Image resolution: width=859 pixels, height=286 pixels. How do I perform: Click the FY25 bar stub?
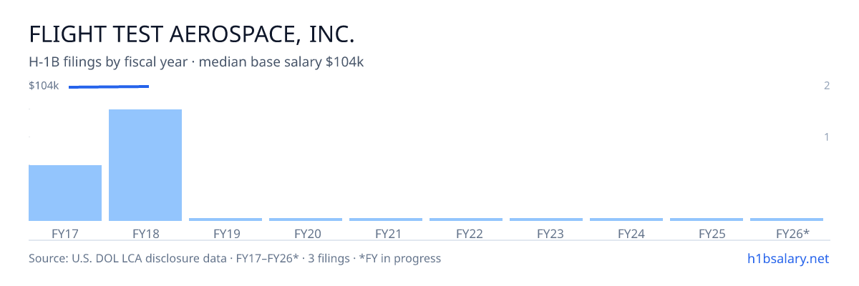click(x=707, y=220)
